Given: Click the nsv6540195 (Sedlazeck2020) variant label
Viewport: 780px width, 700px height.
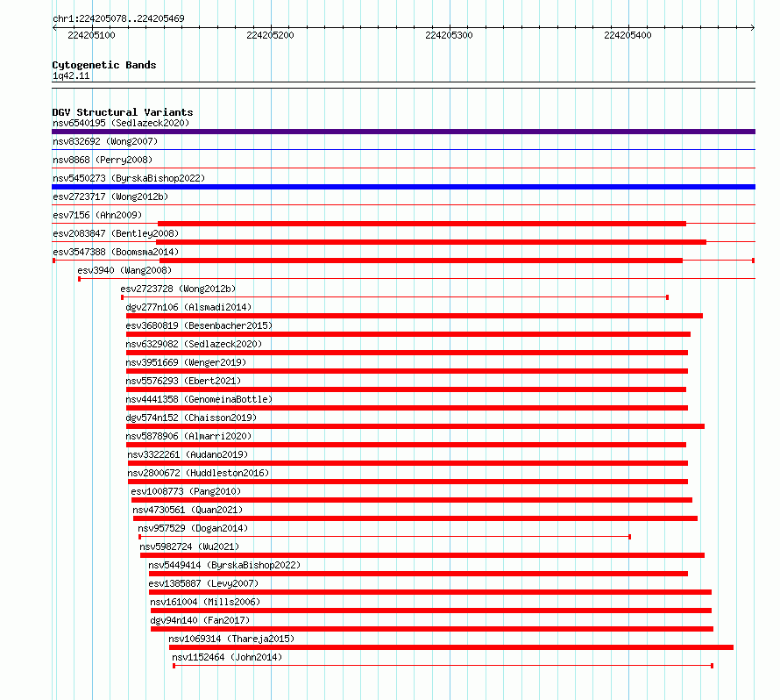Looking at the screenshot, I should click(x=121, y=123).
